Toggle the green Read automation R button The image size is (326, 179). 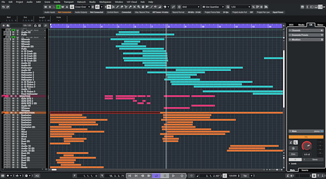click(58, 7)
